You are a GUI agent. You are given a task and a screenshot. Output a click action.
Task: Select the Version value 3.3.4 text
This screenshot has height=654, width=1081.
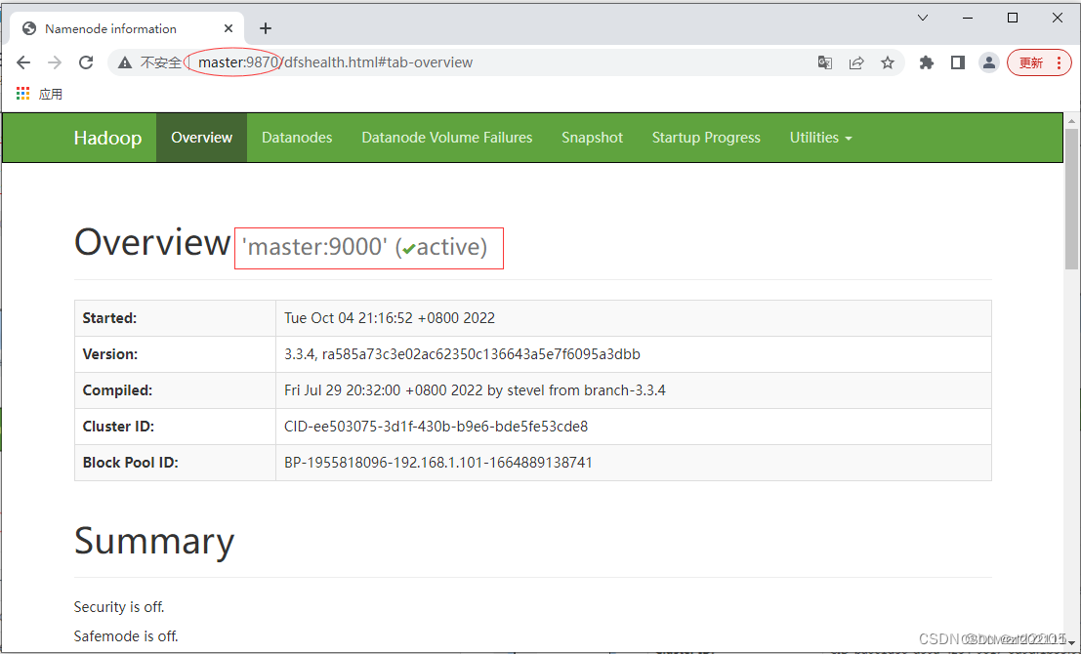point(462,354)
